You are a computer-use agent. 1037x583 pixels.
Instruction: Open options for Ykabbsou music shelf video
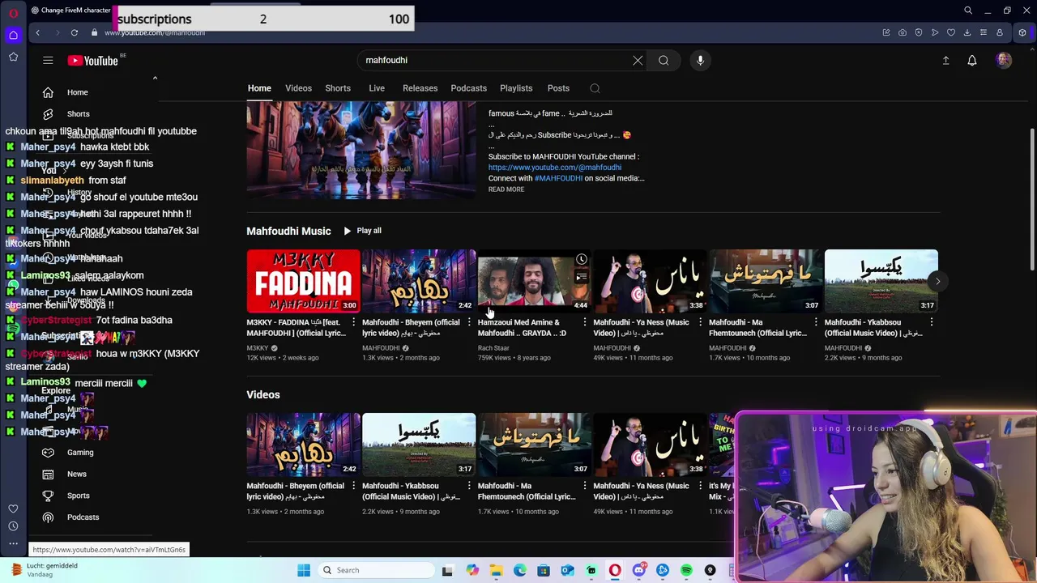(x=932, y=322)
